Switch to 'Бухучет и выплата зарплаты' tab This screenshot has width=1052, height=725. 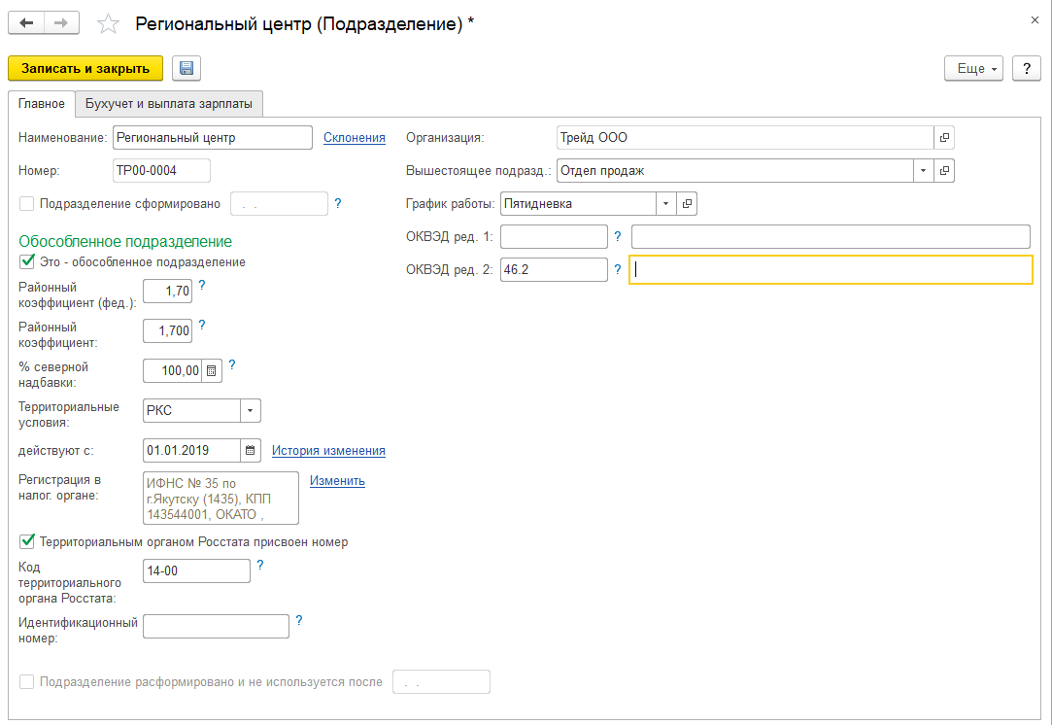click(x=169, y=103)
